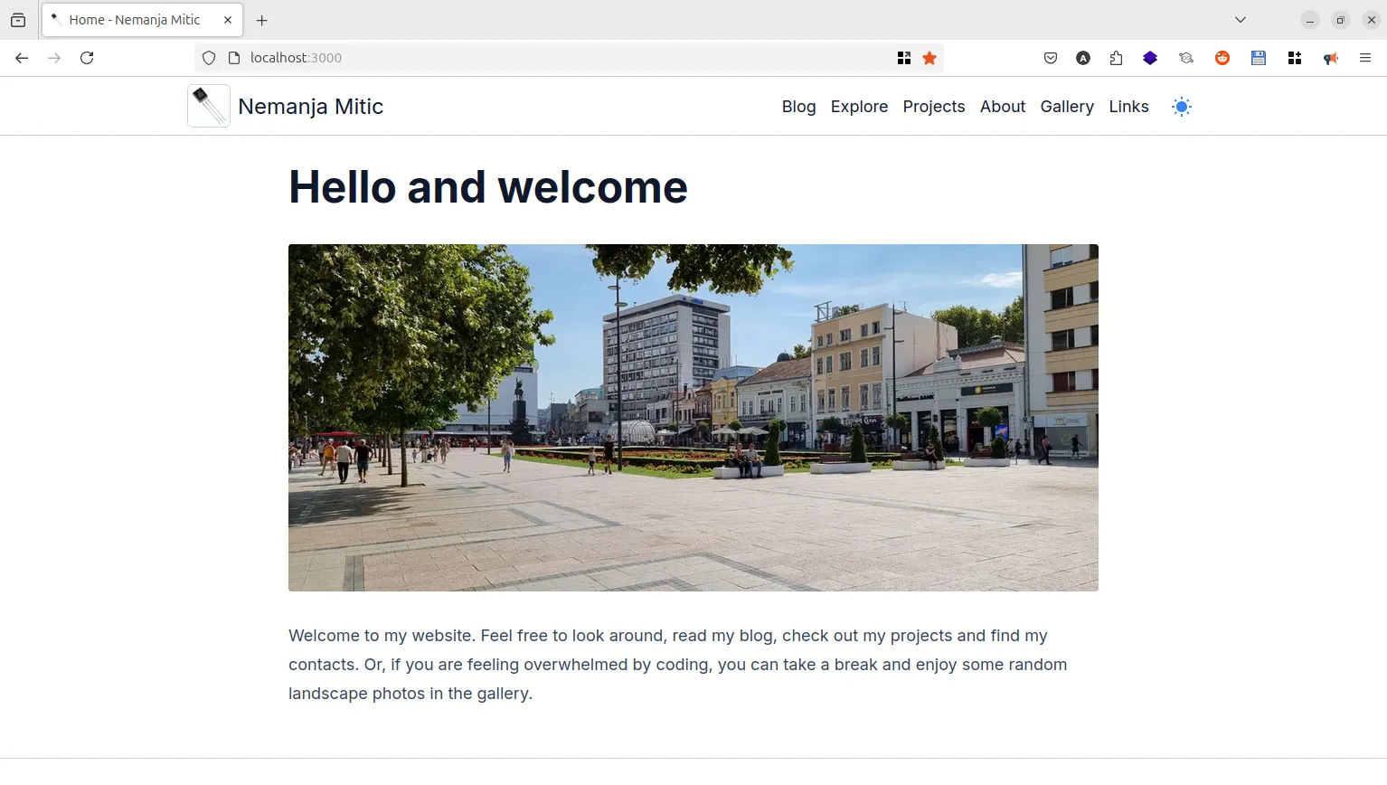
Task: Save the page to Pocket
Action: pyautogui.click(x=1050, y=57)
